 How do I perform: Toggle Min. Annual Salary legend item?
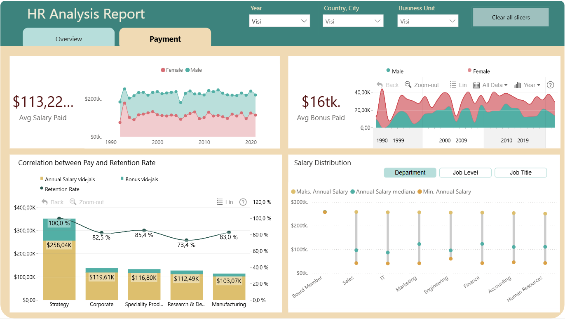pyautogui.click(x=443, y=191)
